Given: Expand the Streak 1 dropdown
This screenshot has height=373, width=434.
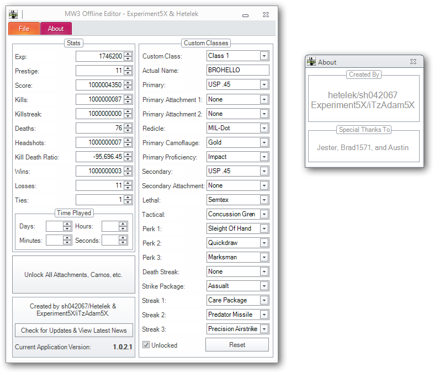Looking at the screenshot, I should click(x=264, y=300).
